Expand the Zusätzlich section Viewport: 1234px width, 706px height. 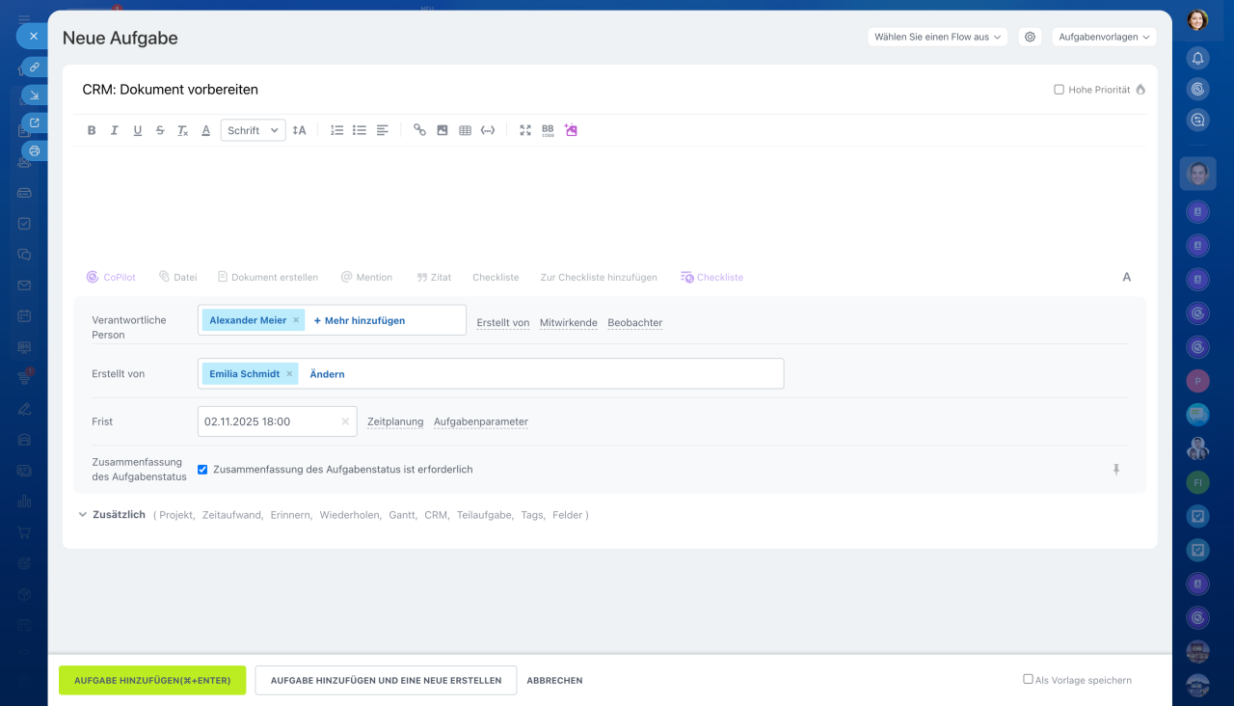[111, 515]
